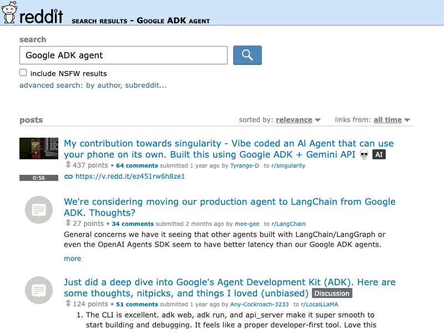Go to r/LangChain subreddit
The image size is (444, 333).
coord(289,224)
